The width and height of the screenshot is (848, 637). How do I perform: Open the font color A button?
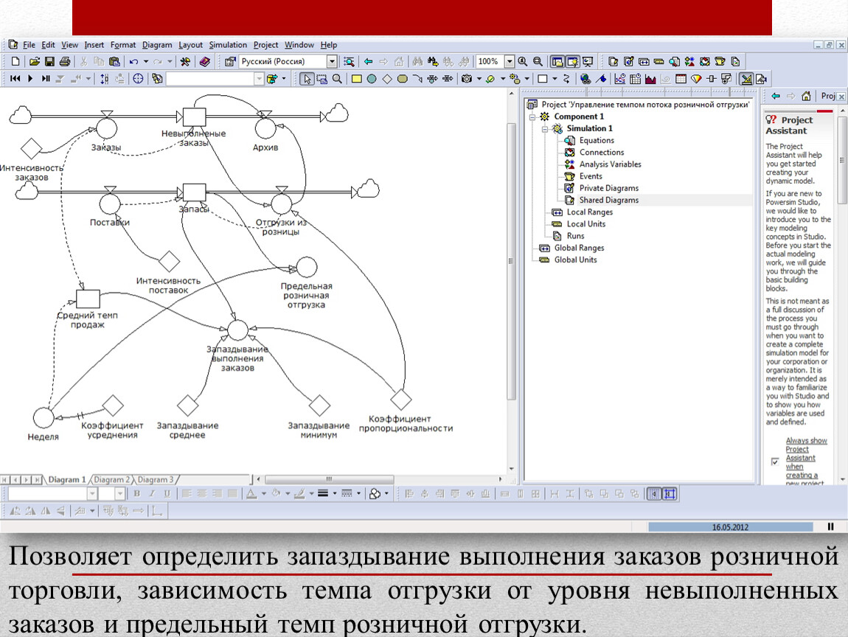[251, 494]
